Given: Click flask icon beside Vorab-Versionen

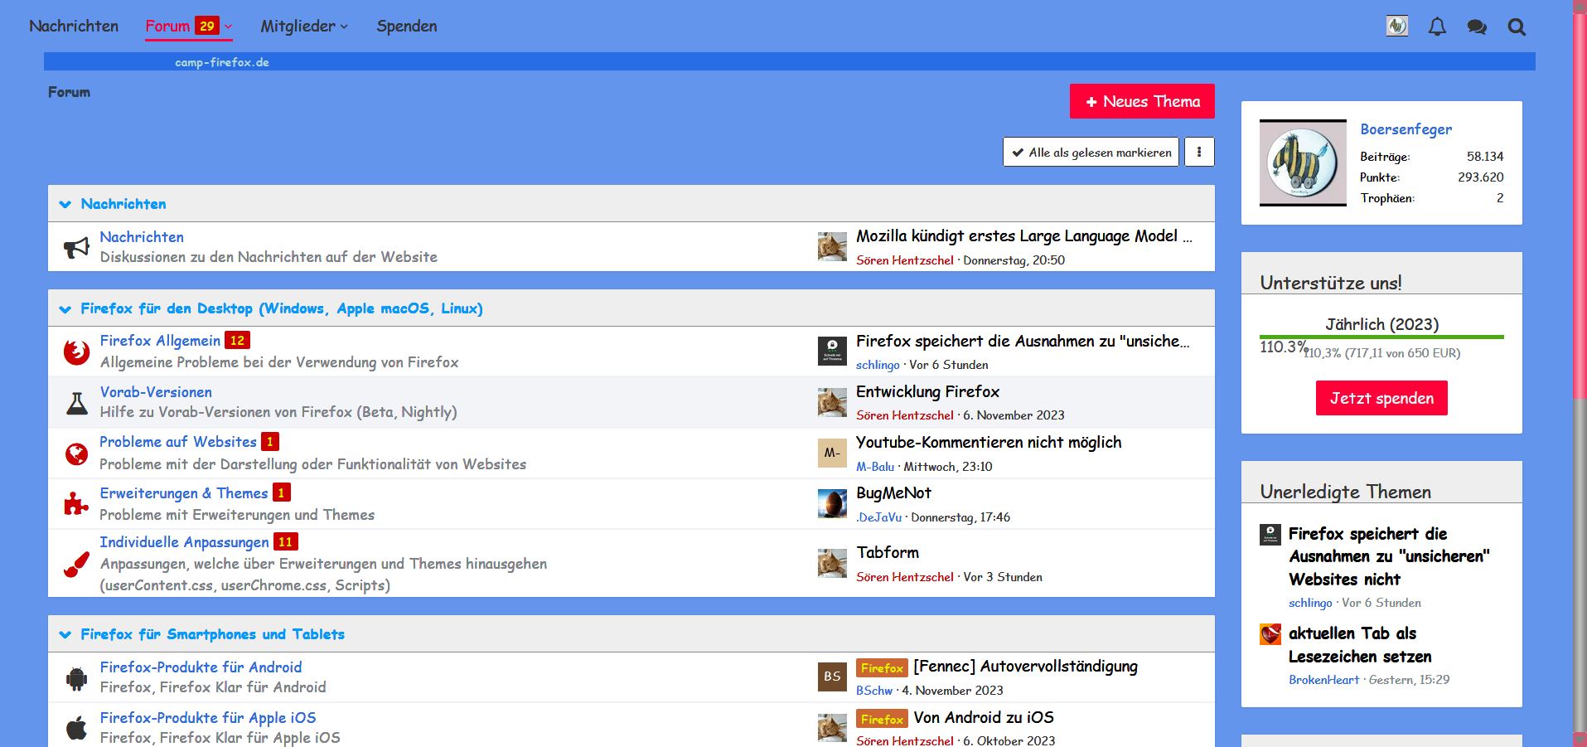Looking at the screenshot, I should 76,403.
